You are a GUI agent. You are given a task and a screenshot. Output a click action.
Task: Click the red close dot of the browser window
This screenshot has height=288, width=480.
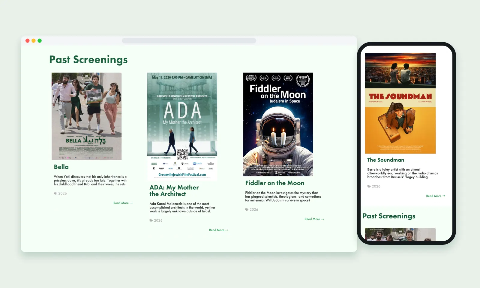point(28,41)
